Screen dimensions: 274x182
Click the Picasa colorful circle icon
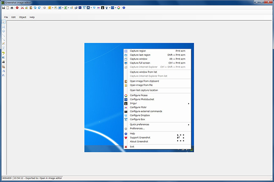click(x=118, y=8)
